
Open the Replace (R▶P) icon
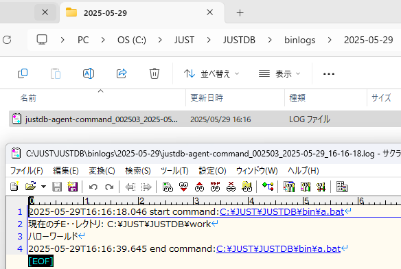pyautogui.click(x=215, y=187)
